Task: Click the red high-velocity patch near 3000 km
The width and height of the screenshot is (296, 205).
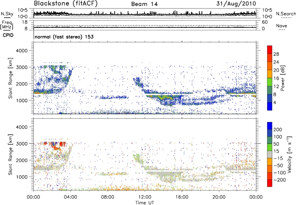Action: [62, 144]
